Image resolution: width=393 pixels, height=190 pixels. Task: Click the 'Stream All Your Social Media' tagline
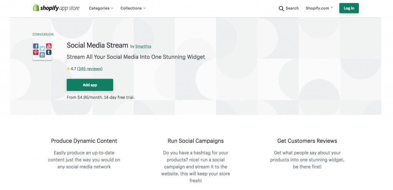(136, 57)
